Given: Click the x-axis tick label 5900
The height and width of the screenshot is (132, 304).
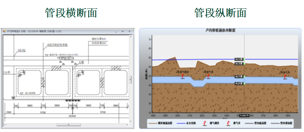Looking at the screenshot, I should 288,115.
